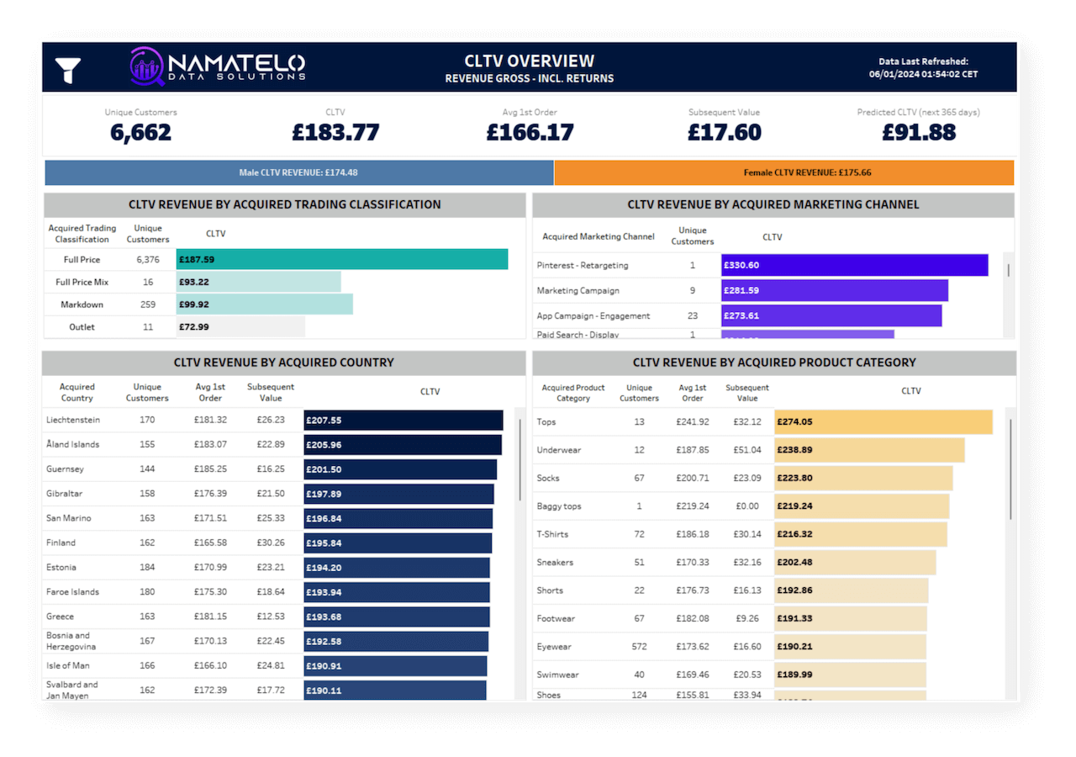The width and height of the screenshot is (1076, 757).
Task: Click the Liechtenstein CLTV bar £207.55
Action: tap(403, 421)
